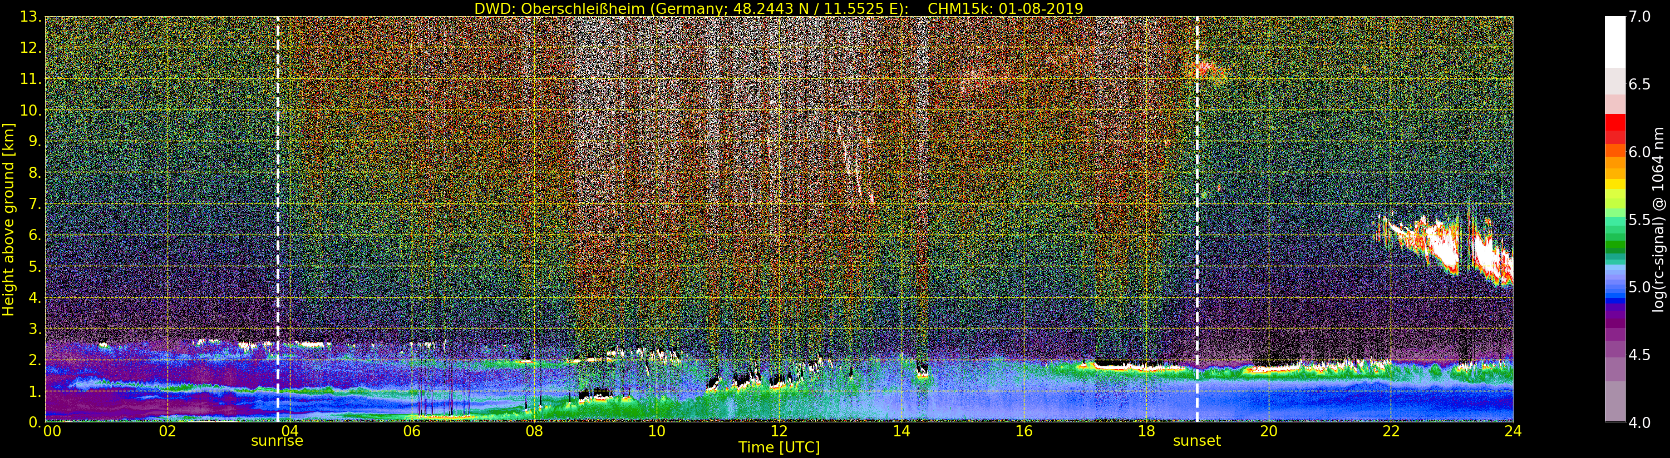Click the height axis tick label '9.'
This screenshot has height=458, width=1670.
[35, 142]
